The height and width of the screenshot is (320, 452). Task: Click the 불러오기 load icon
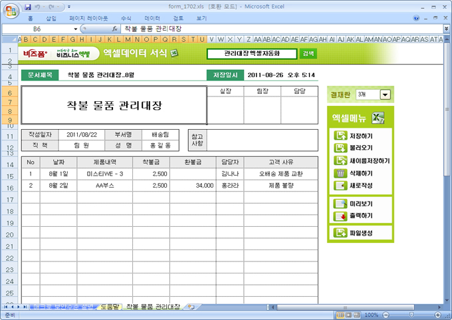coord(340,148)
